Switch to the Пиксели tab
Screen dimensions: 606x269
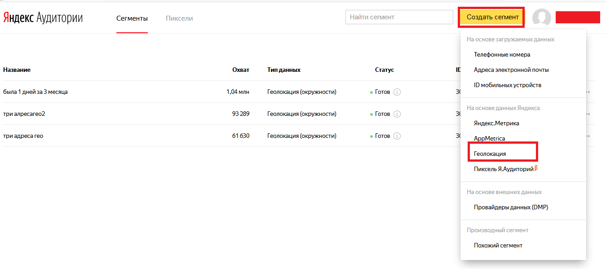tap(179, 18)
